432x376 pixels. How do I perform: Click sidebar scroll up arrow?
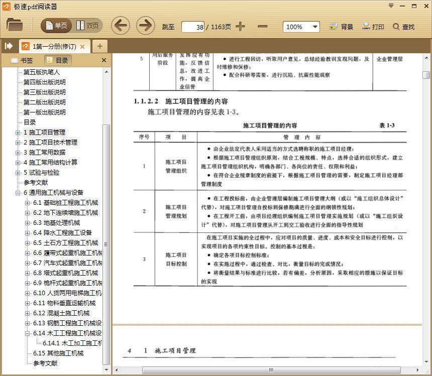(x=106, y=72)
